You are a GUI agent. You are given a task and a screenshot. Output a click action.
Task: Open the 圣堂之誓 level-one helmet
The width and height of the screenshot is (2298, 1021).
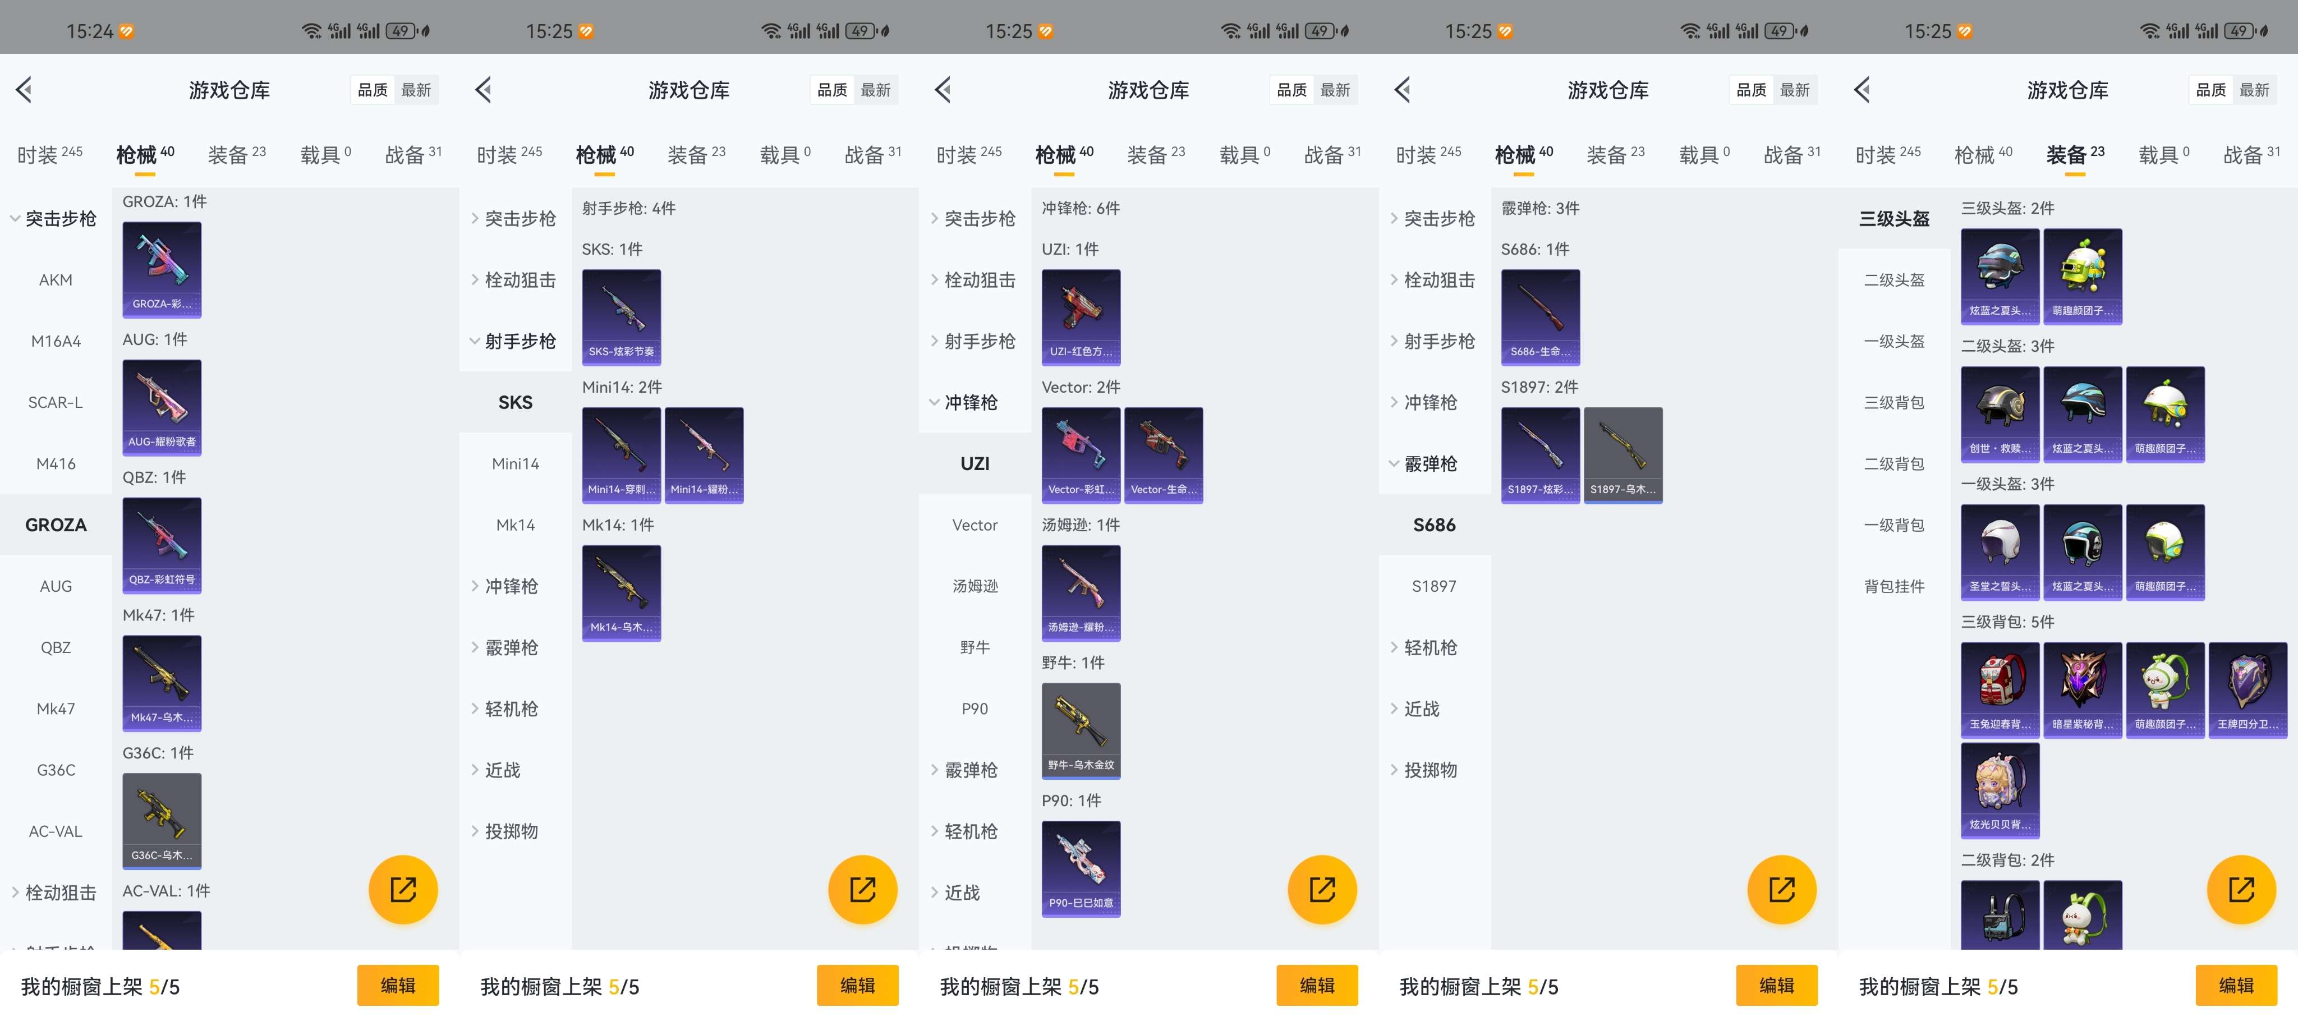click(2000, 553)
